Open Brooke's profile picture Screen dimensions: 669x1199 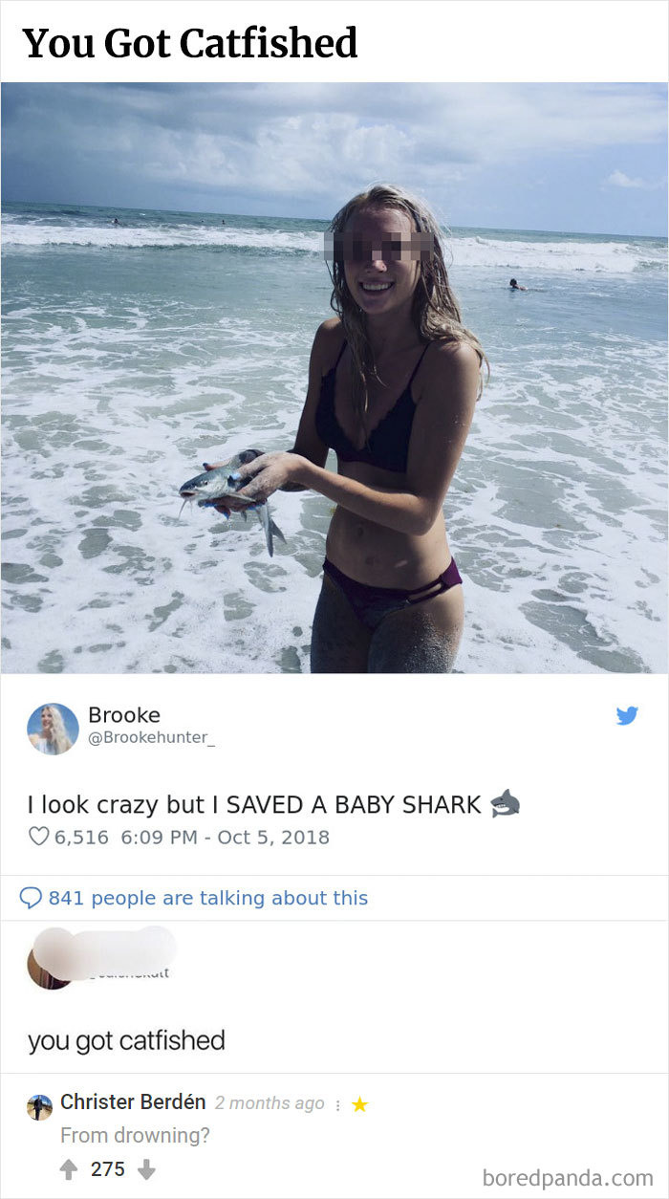[x=53, y=729]
